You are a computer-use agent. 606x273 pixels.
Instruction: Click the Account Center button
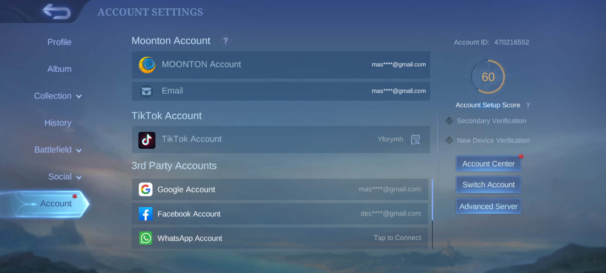(488, 164)
